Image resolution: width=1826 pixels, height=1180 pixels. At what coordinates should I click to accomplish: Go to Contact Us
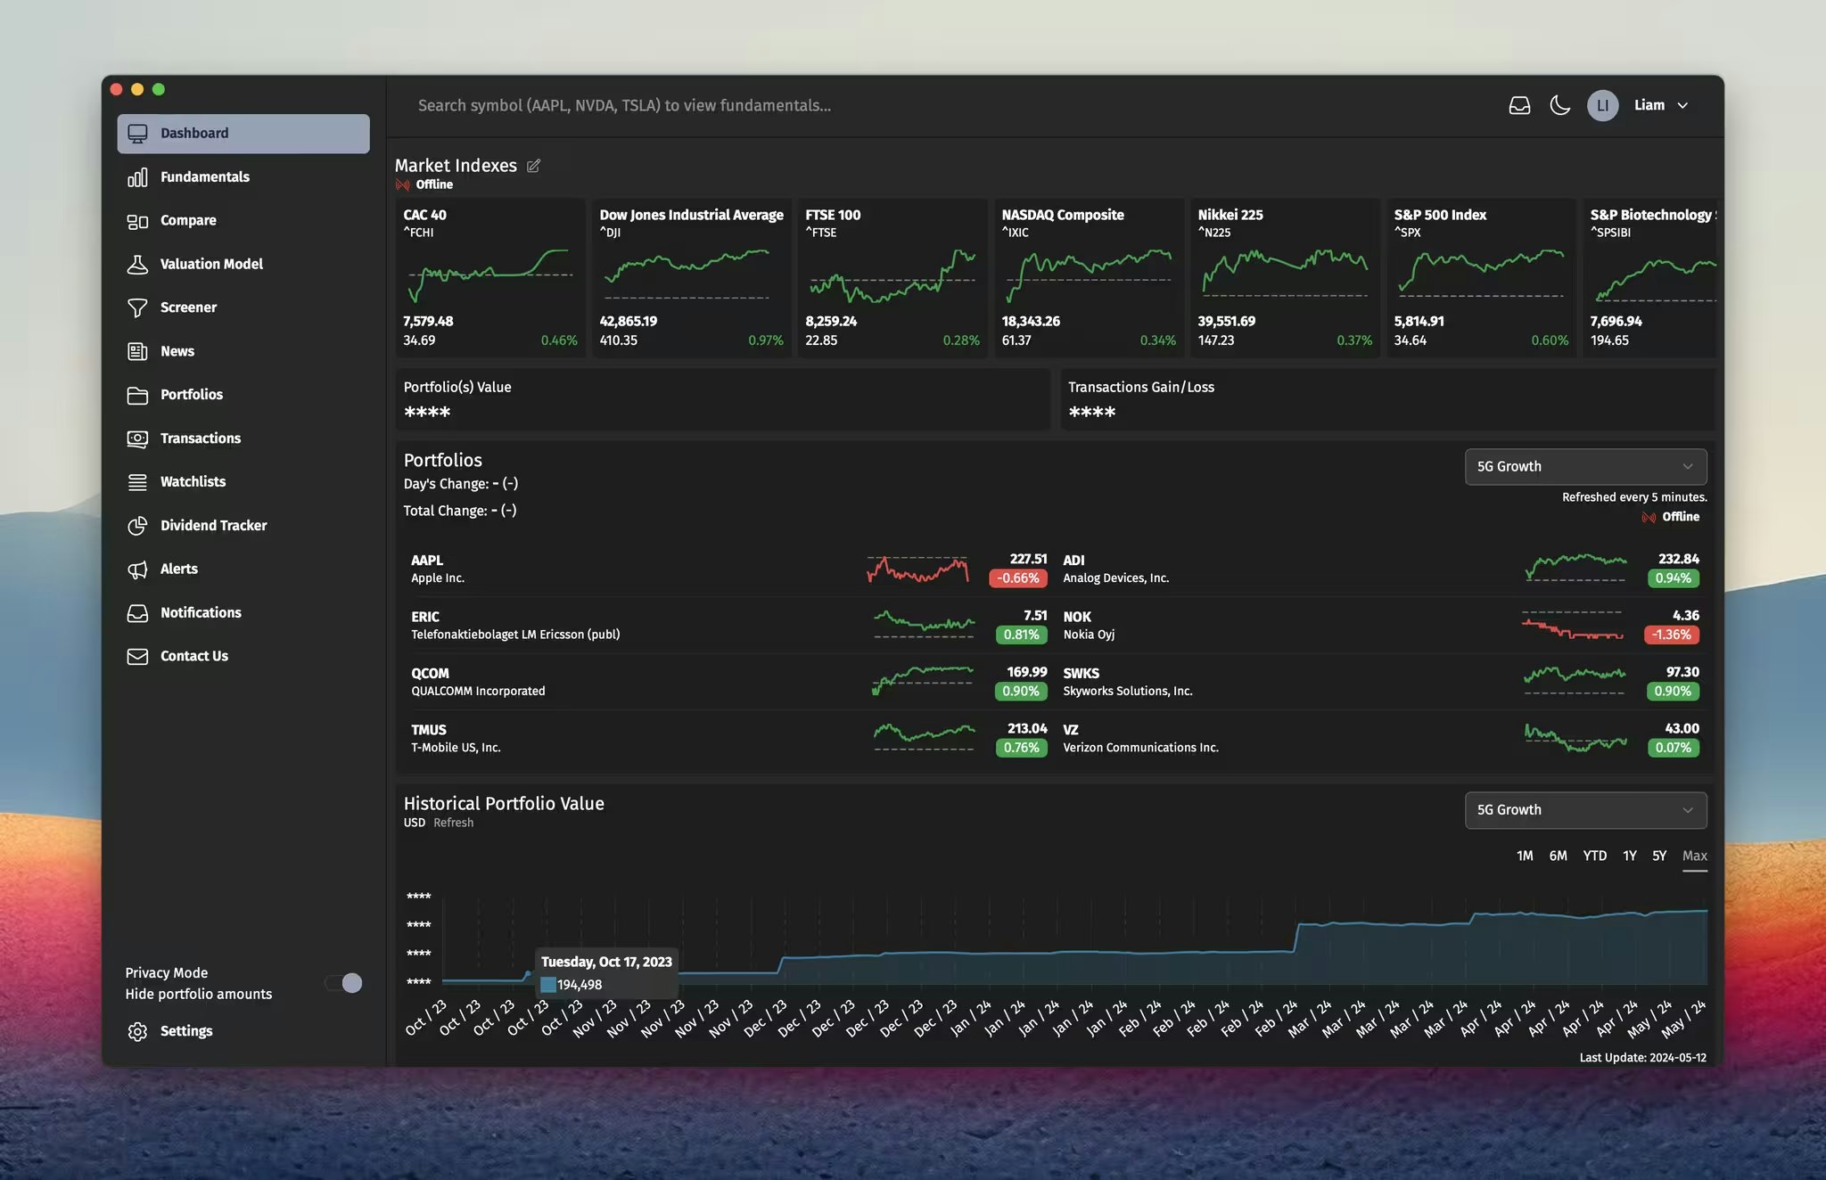click(x=243, y=657)
